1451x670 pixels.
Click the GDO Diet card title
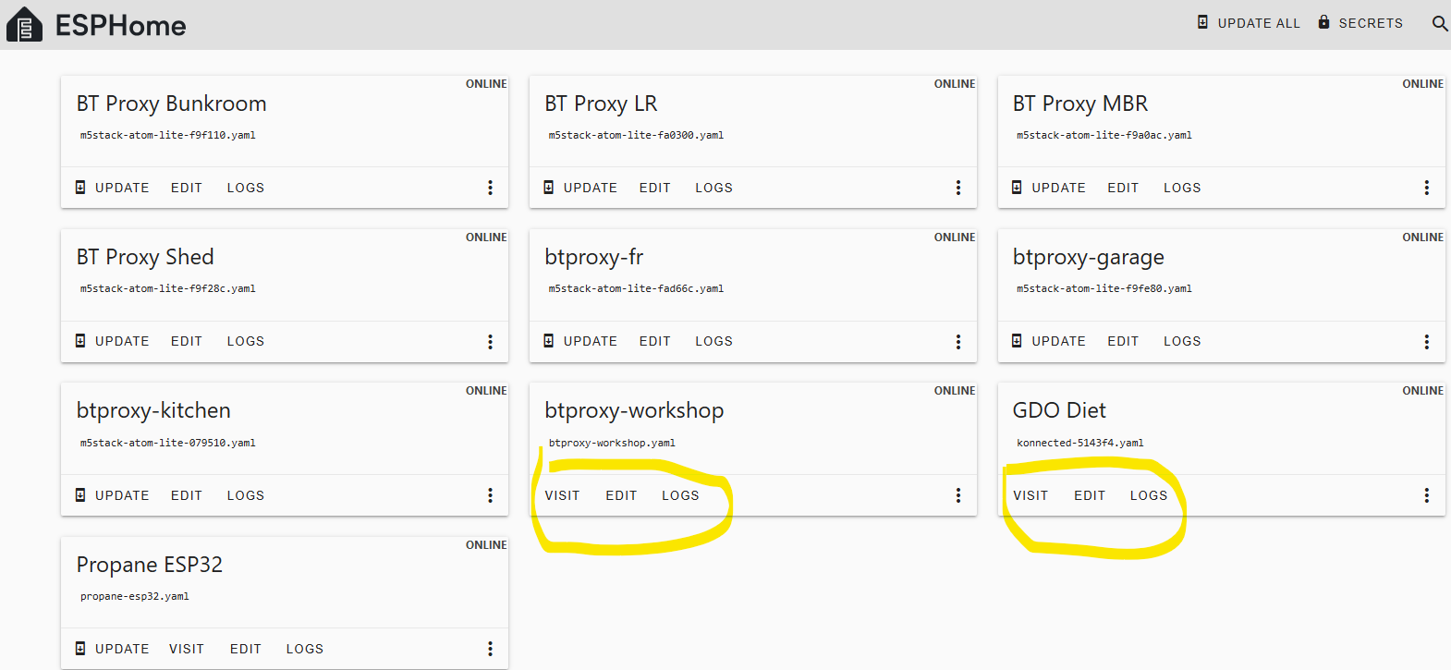(1059, 410)
